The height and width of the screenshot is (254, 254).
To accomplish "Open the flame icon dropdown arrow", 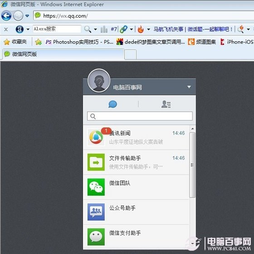I will (x=148, y=29).
